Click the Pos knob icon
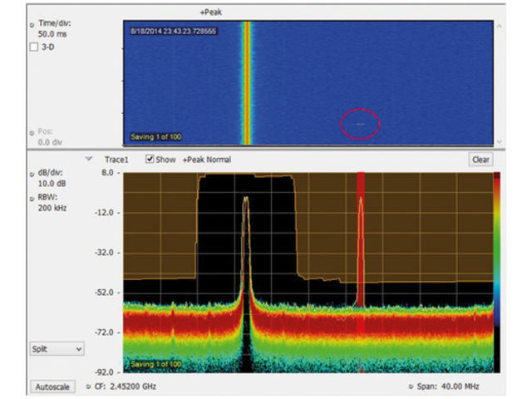532x399 pixels. click(x=32, y=131)
